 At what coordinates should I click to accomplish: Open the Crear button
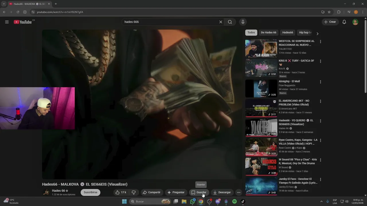coord(330,22)
